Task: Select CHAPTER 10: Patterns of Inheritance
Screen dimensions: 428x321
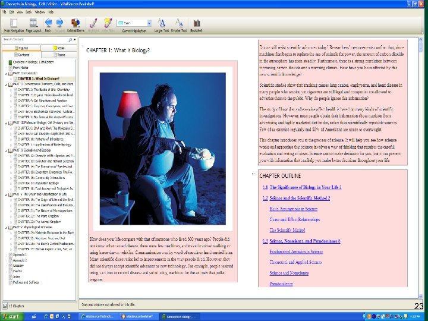Action: (x=40, y=139)
